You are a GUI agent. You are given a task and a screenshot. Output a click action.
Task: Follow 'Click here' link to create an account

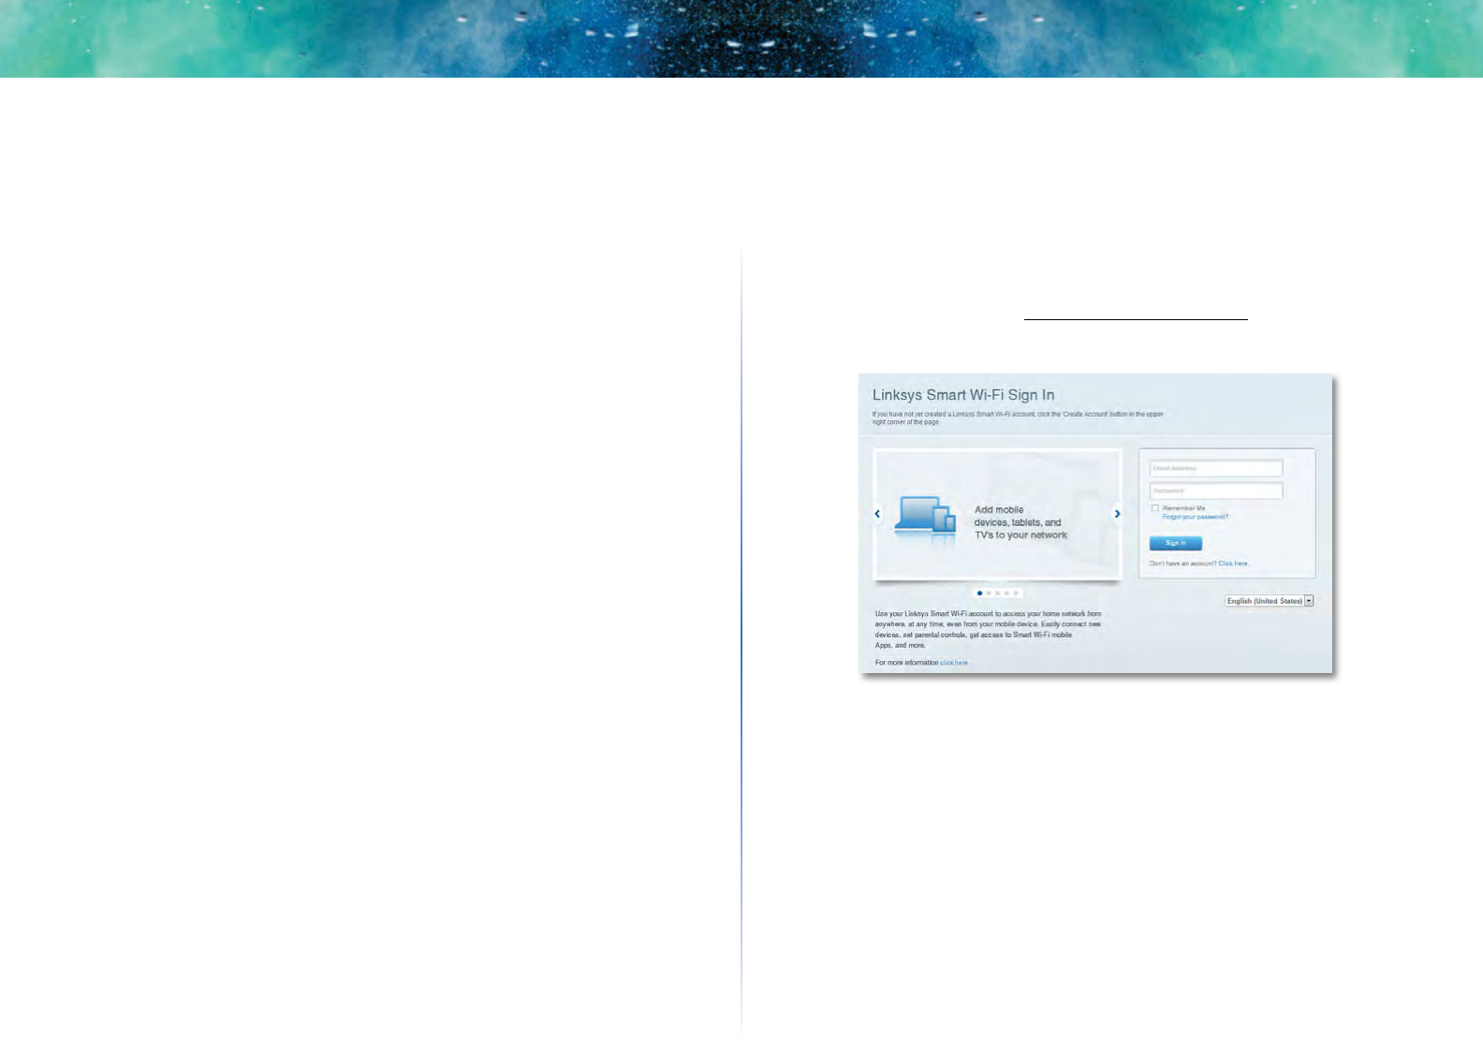pyautogui.click(x=1233, y=564)
